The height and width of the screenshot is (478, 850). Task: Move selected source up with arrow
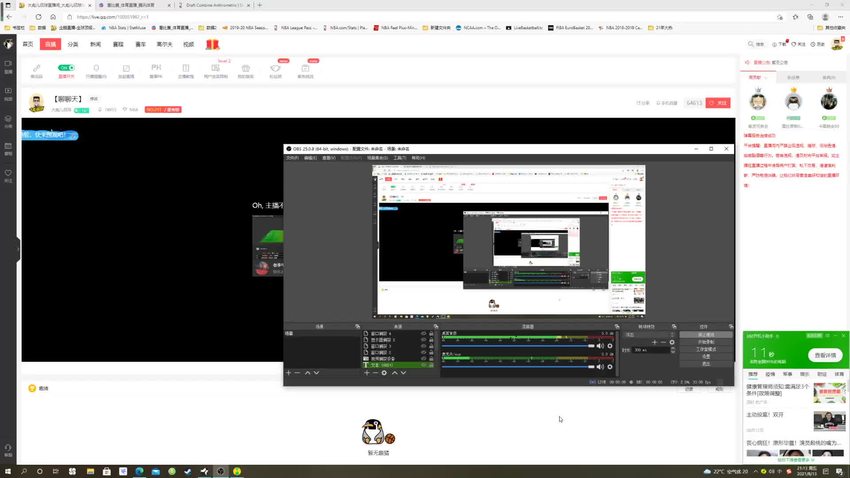pyautogui.click(x=394, y=373)
